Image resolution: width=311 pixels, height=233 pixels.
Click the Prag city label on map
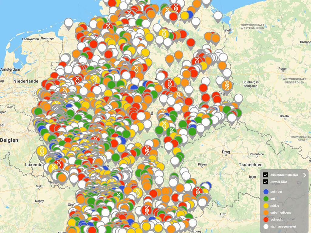pyautogui.click(x=226, y=152)
